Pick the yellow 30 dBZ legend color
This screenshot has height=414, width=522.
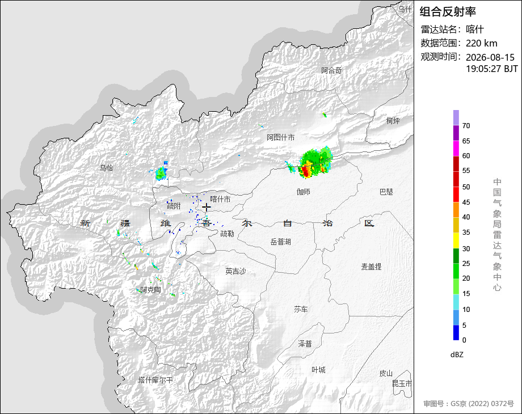456,240
